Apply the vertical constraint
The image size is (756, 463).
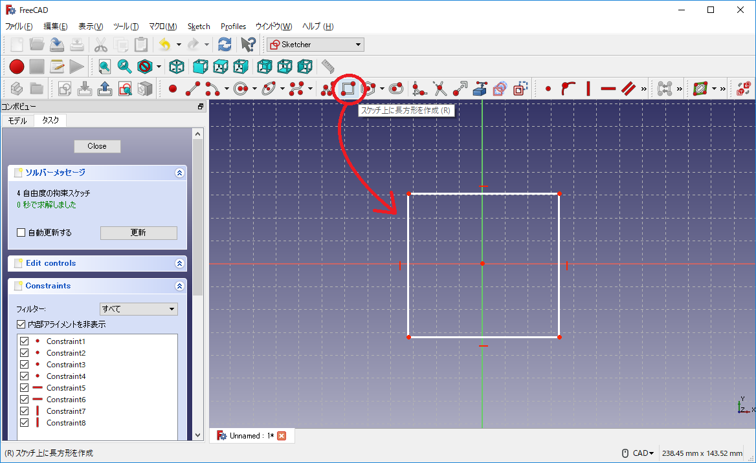point(588,89)
